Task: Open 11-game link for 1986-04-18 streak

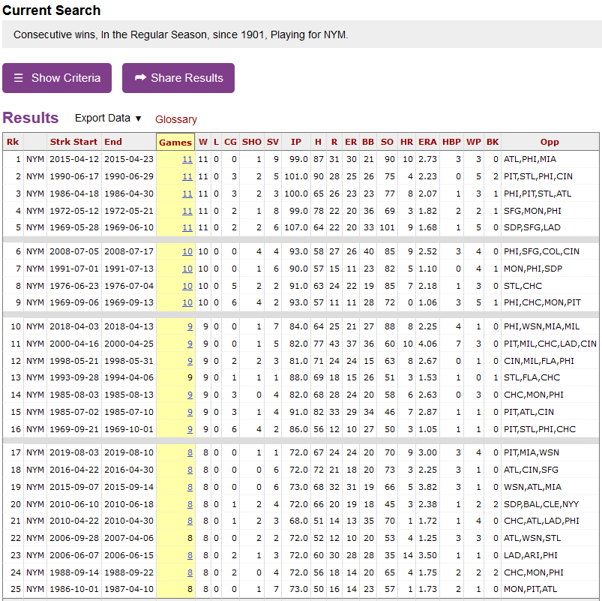Action: click(x=187, y=194)
